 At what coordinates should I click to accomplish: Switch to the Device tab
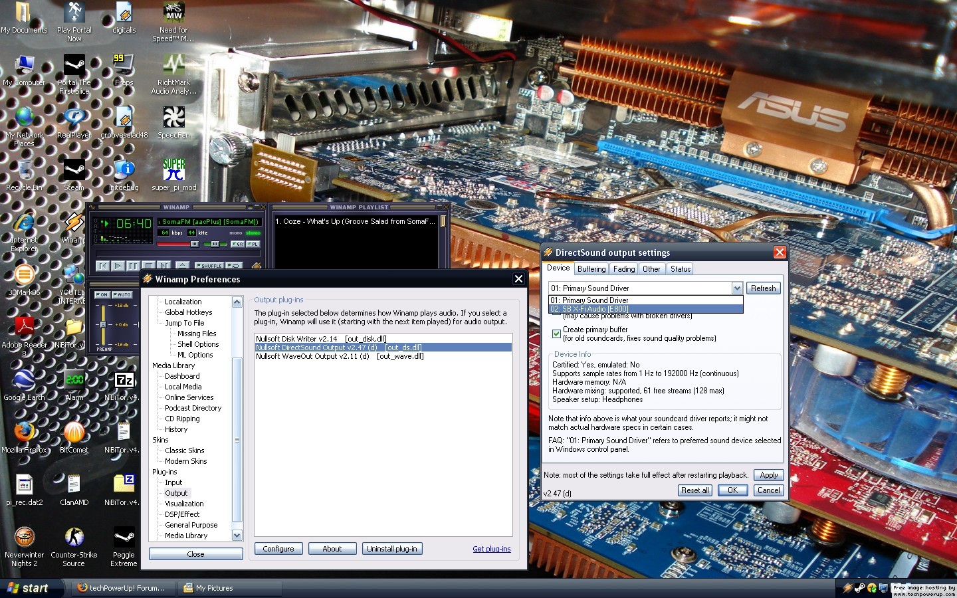click(x=558, y=268)
